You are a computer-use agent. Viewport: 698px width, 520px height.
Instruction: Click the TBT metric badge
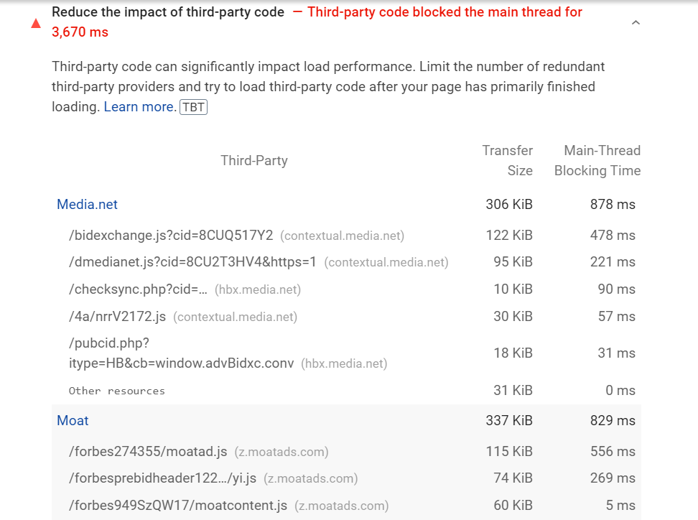(x=193, y=107)
